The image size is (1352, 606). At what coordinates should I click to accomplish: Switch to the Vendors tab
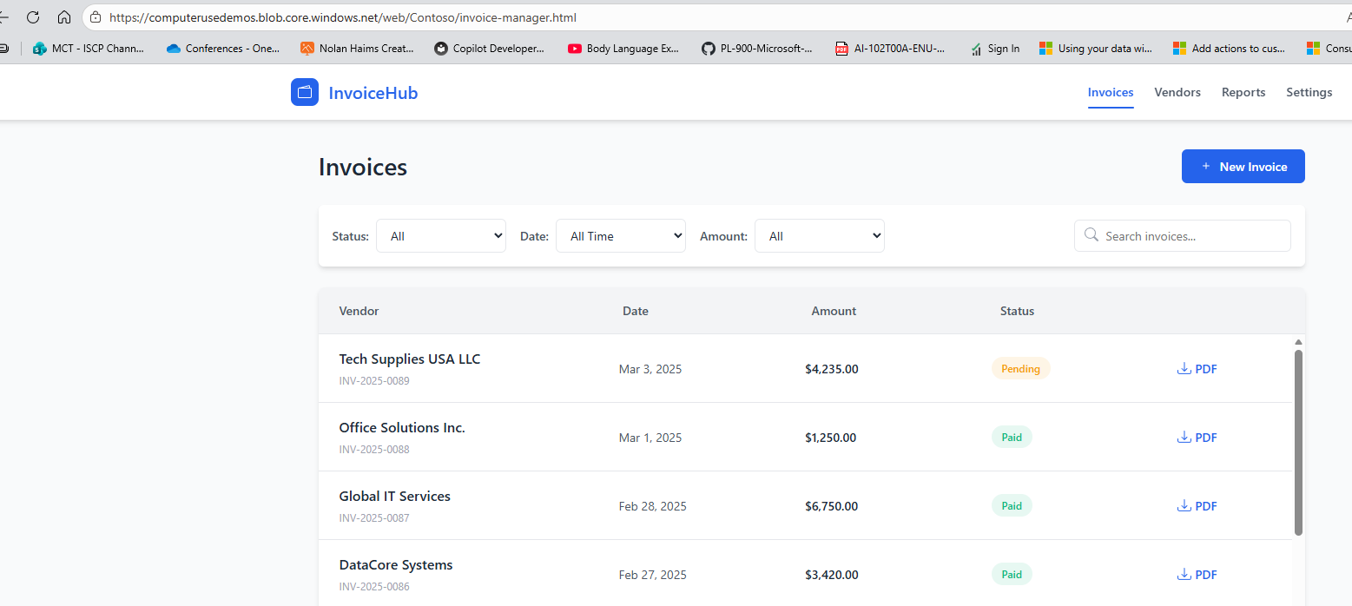[x=1177, y=92]
